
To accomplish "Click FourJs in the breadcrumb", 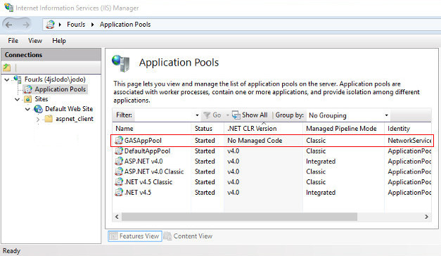I will (x=76, y=25).
